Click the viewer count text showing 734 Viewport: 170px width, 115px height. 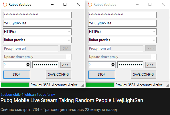(x=20, y=110)
